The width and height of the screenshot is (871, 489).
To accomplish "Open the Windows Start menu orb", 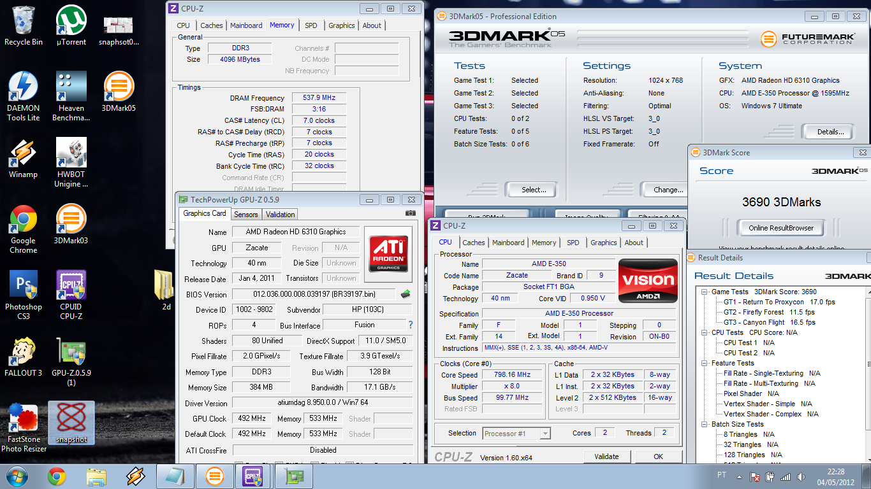I will pyautogui.click(x=17, y=476).
